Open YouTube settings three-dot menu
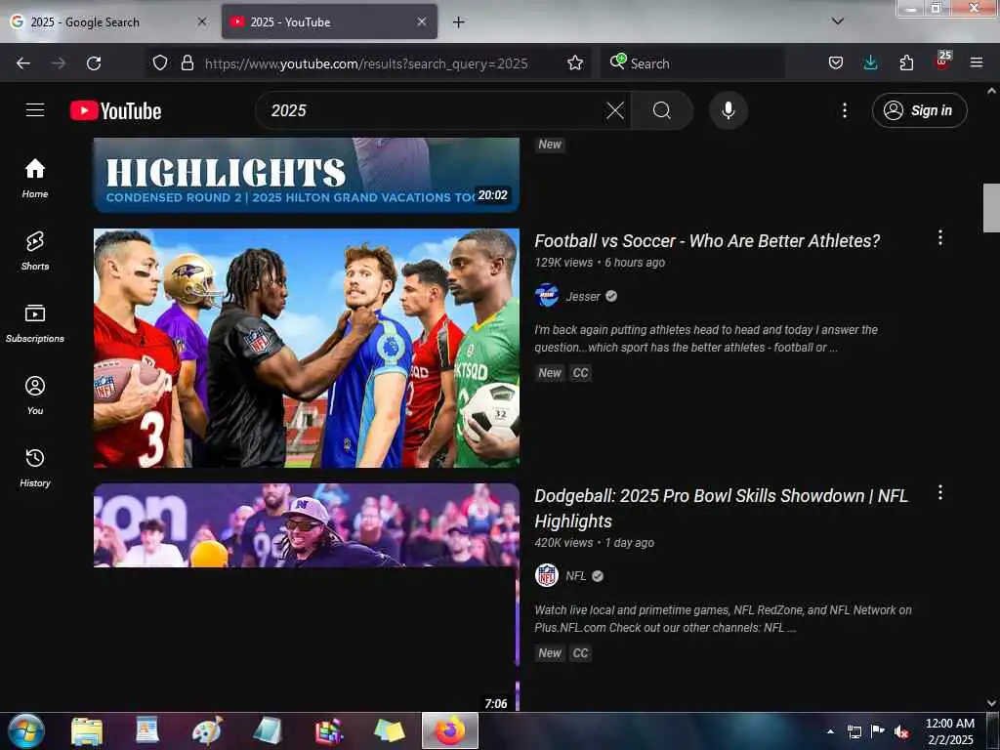This screenshot has height=750, width=1000. click(845, 110)
